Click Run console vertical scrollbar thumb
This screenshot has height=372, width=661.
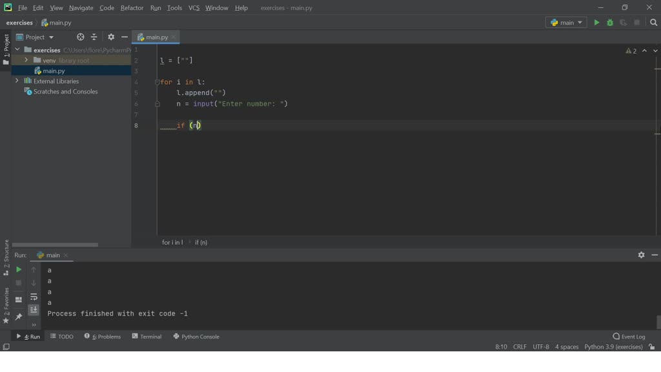click(x=658, y=322)
